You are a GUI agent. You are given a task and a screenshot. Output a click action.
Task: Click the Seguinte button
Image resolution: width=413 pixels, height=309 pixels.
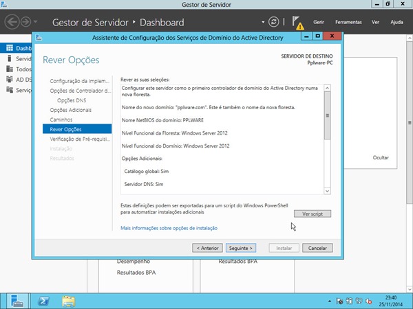[241, 248]
